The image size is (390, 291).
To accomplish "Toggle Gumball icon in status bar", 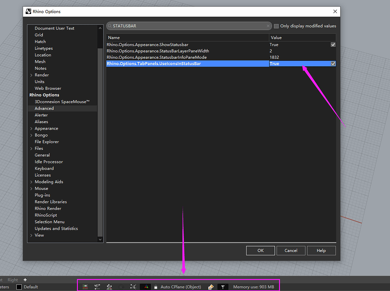I will [x=146, y=287].
